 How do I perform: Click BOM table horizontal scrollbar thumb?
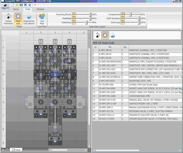[x=117, y=150]
